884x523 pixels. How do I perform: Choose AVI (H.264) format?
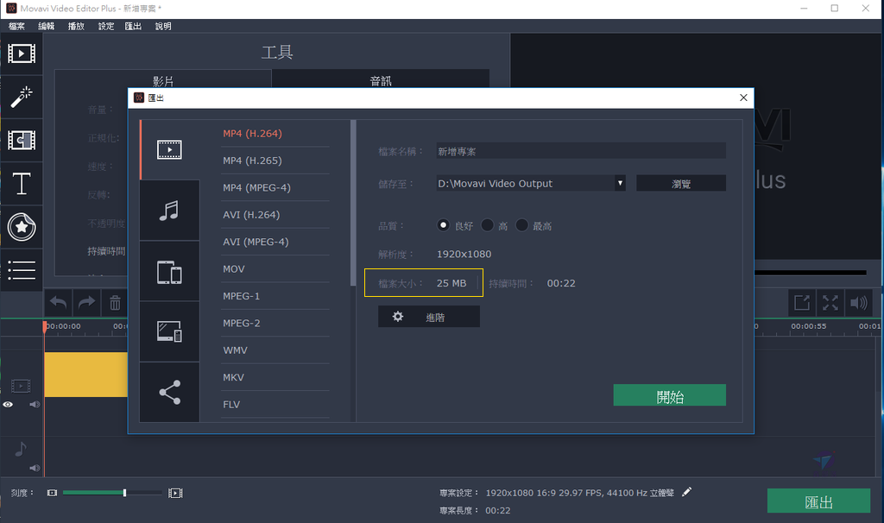[x=251, y=215]
